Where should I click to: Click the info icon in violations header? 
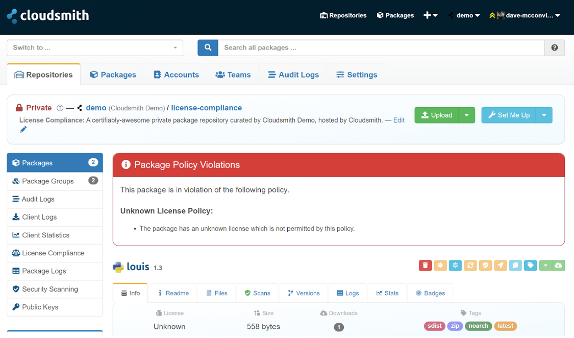(x=126, y=165)
